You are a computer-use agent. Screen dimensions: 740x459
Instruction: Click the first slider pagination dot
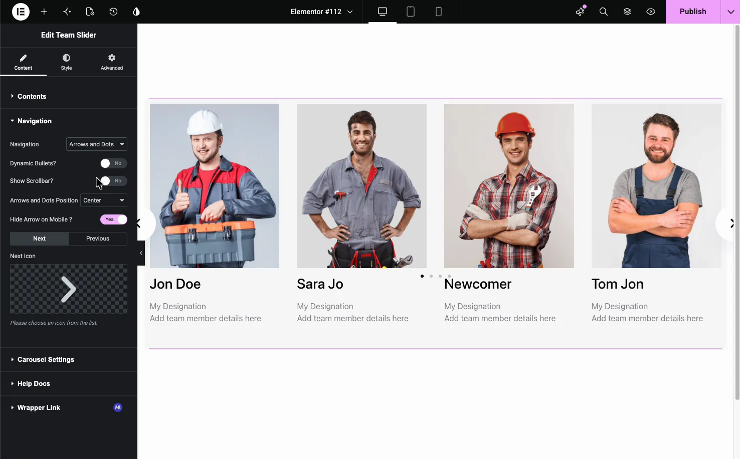(422, 276)
